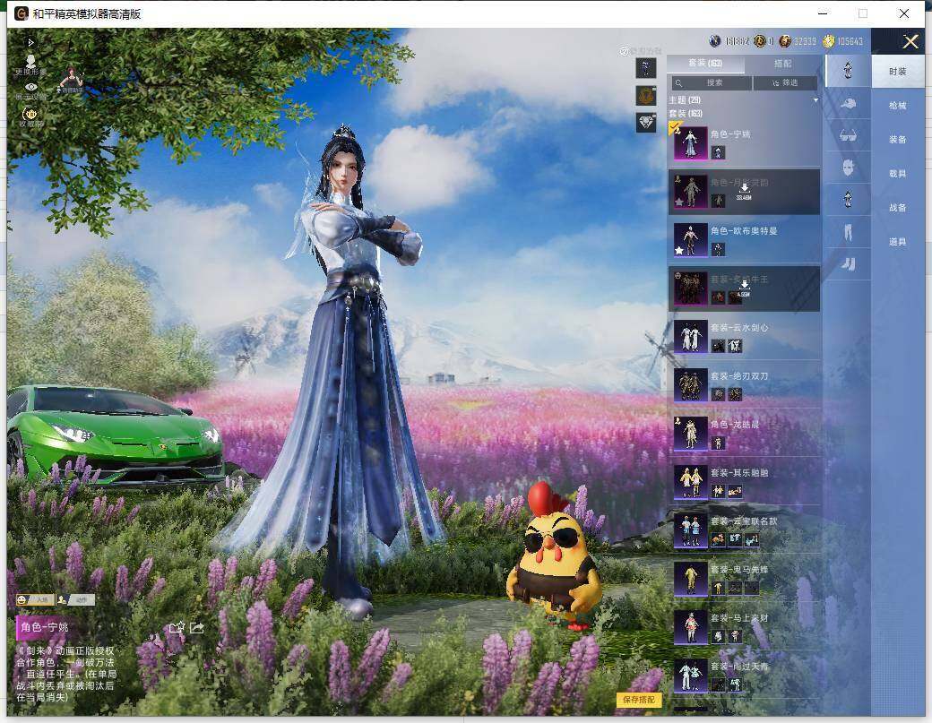Select the 套装-鬼马先锋 outfit row
This screenshot has width=932, height=723.
[744, 579]
